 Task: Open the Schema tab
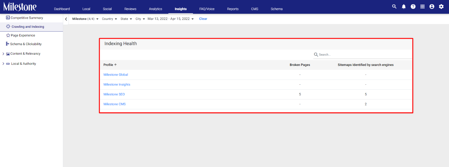(277, 9)
